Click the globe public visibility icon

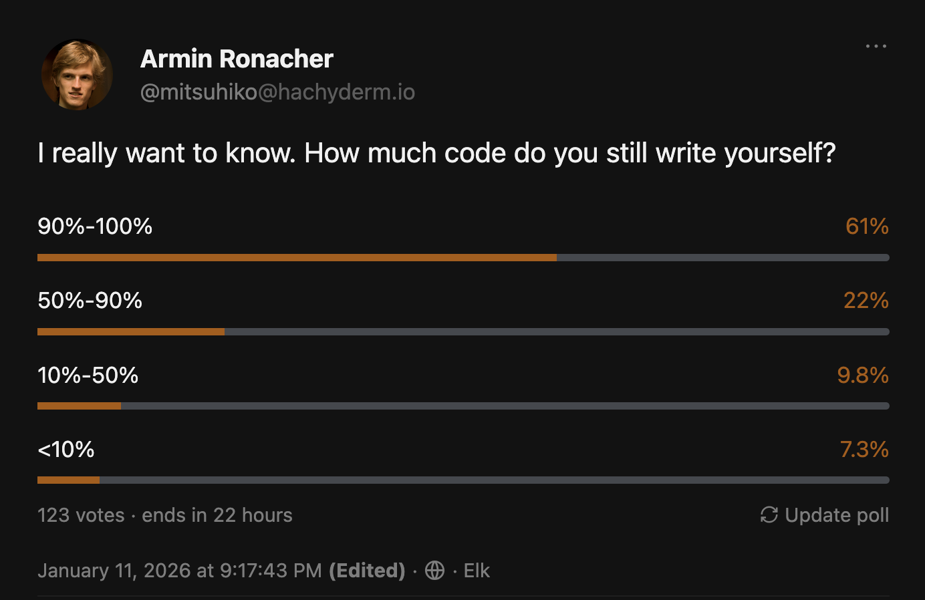click(x=434, y=571)
